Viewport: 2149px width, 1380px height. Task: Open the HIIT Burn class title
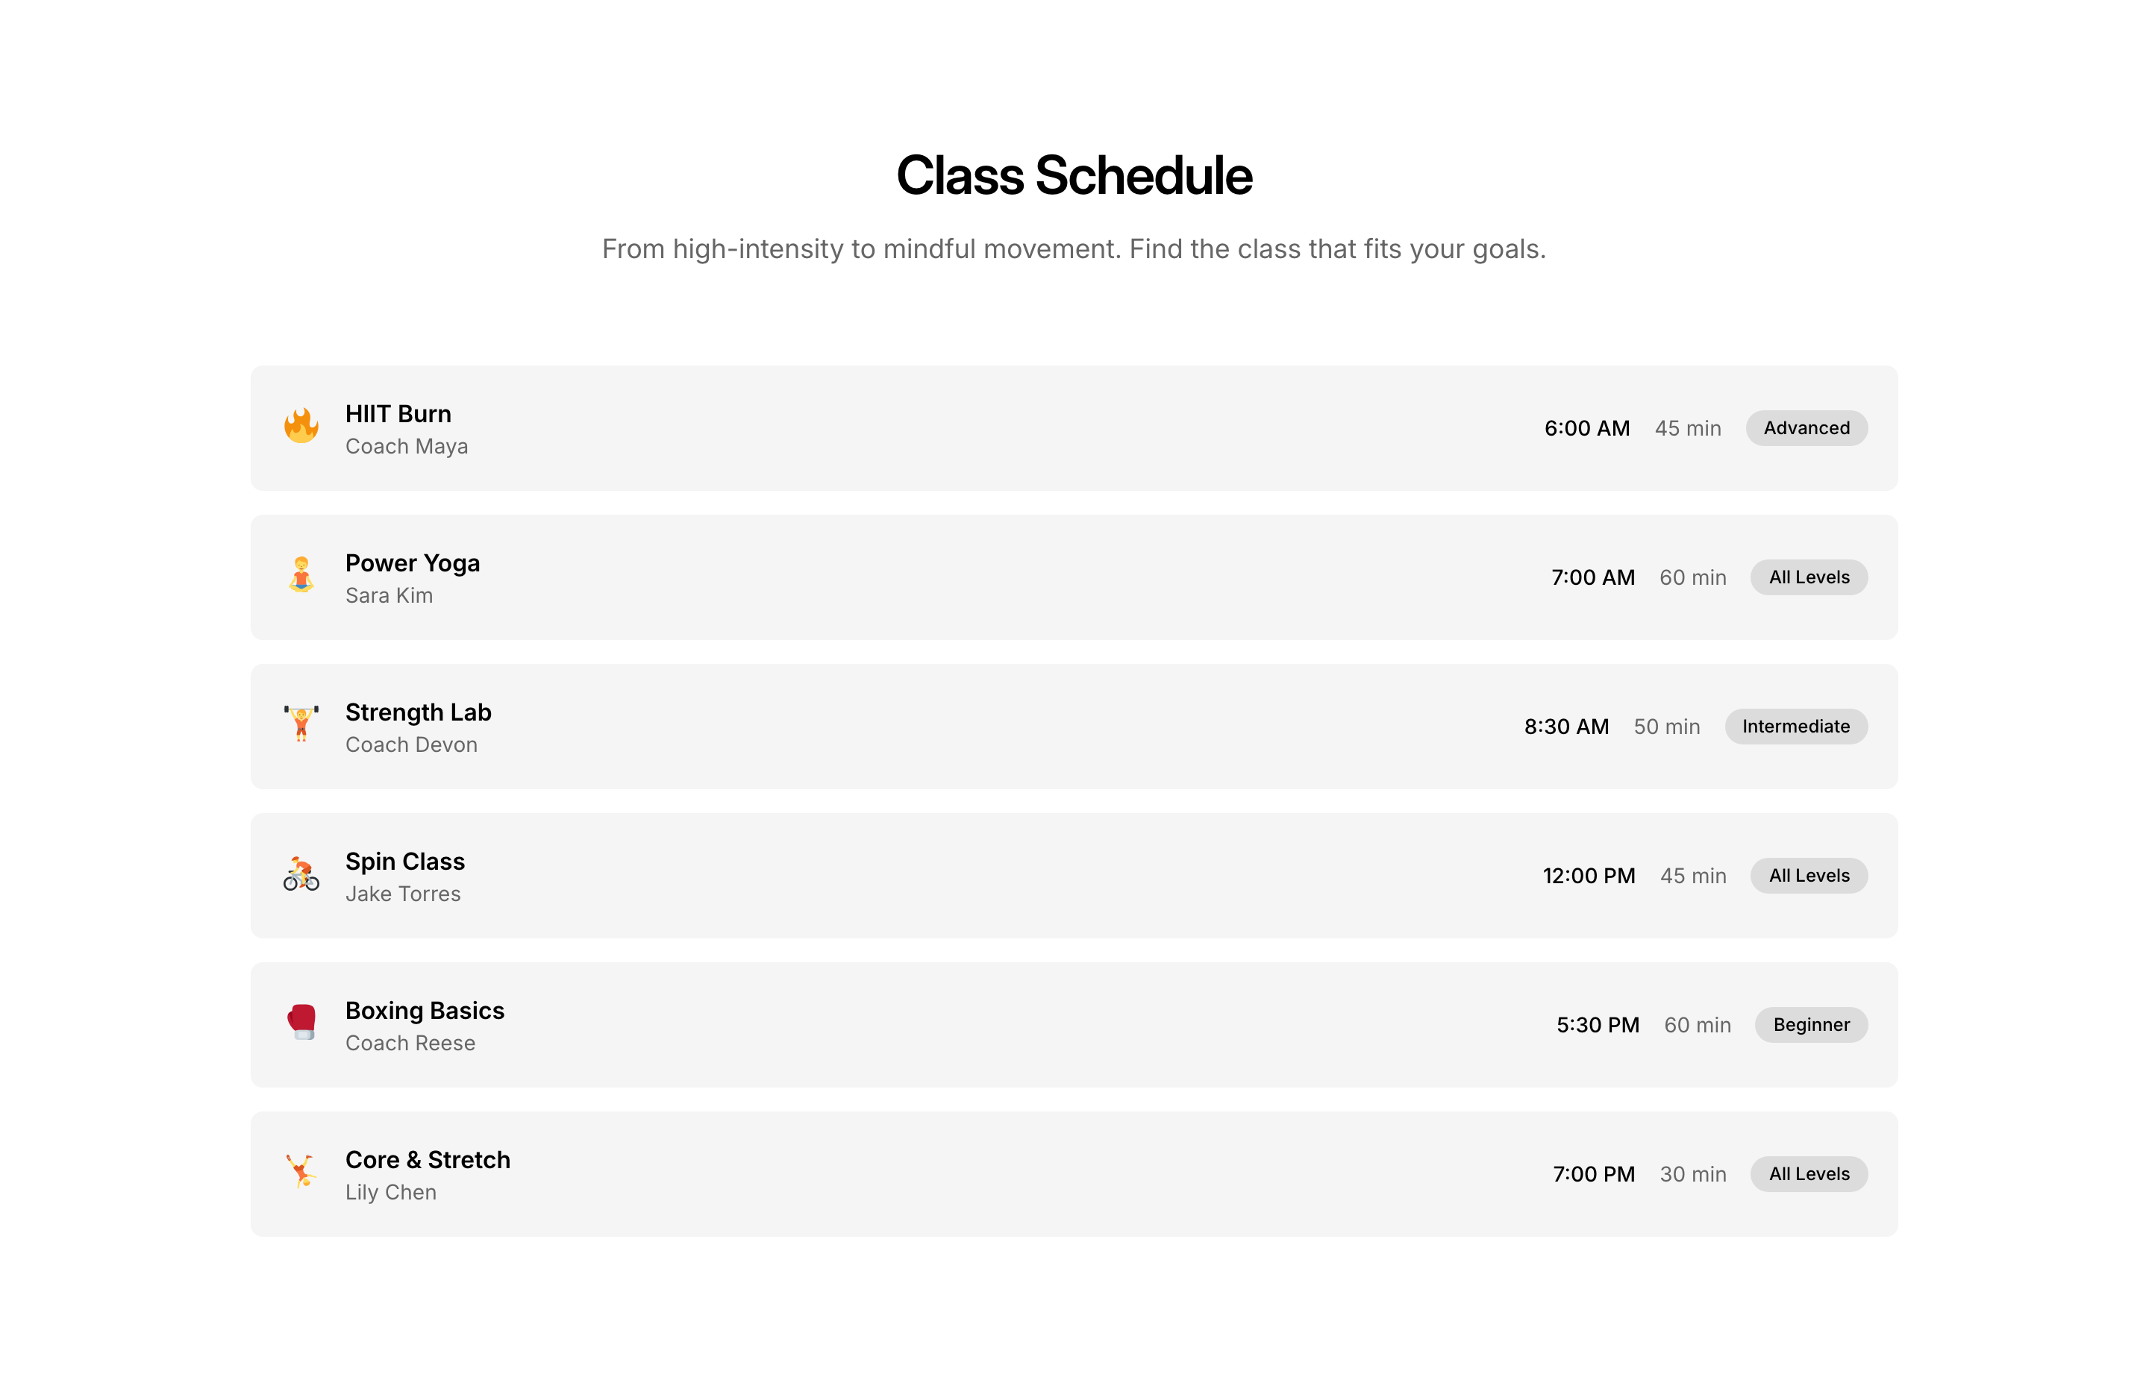[398, 414]
